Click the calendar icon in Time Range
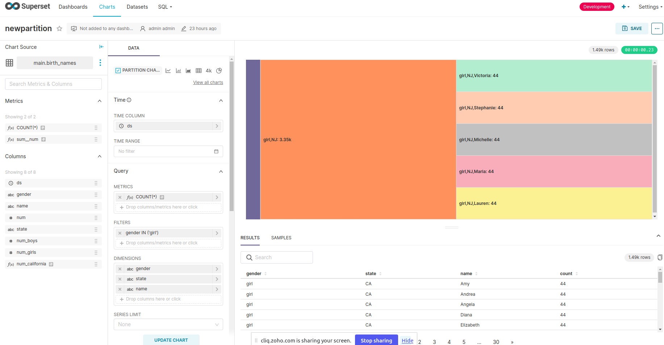664x345 pixels. (216, 151)
